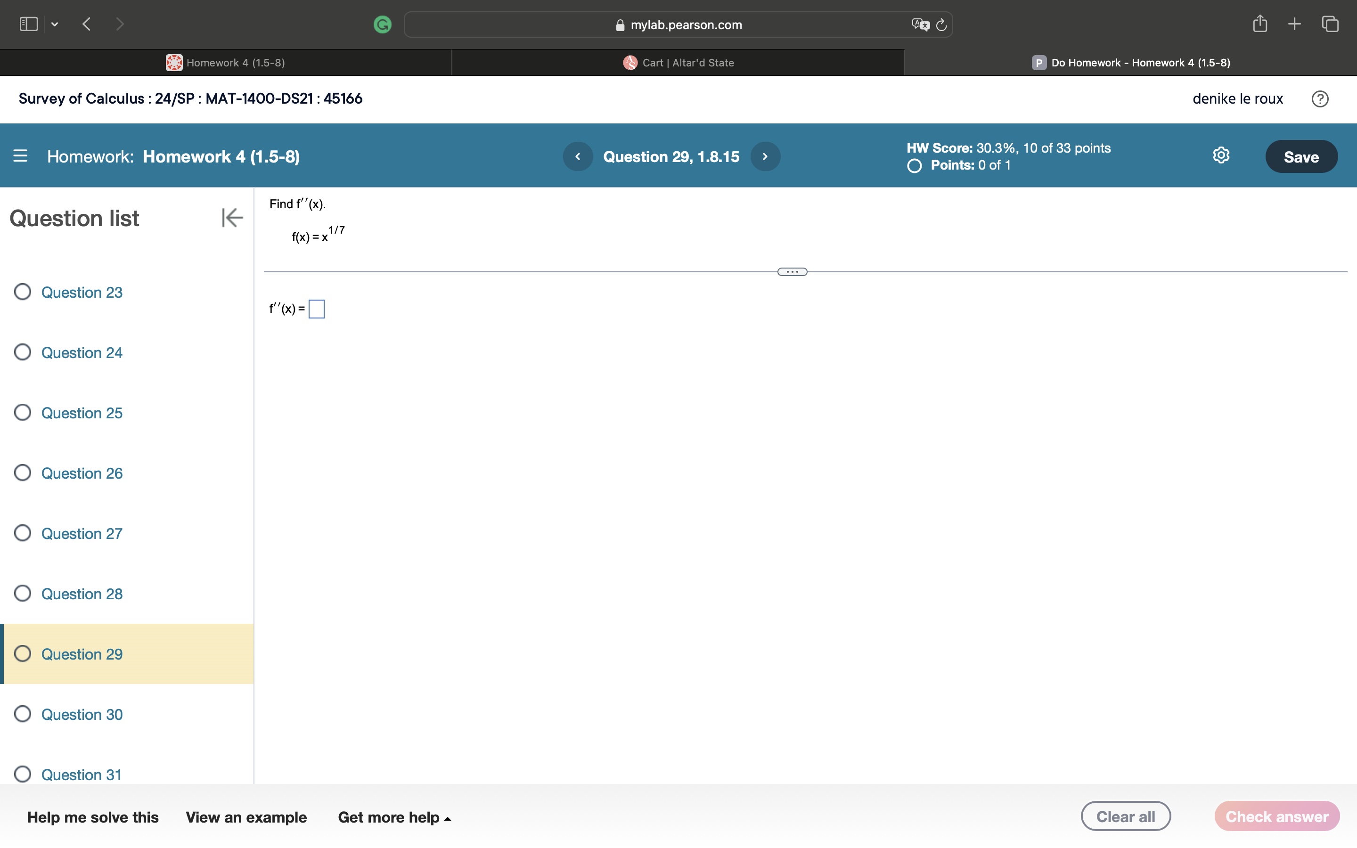Open Question 27 from the list
This screenshot has height=848, width=1357.
(82, 533)
